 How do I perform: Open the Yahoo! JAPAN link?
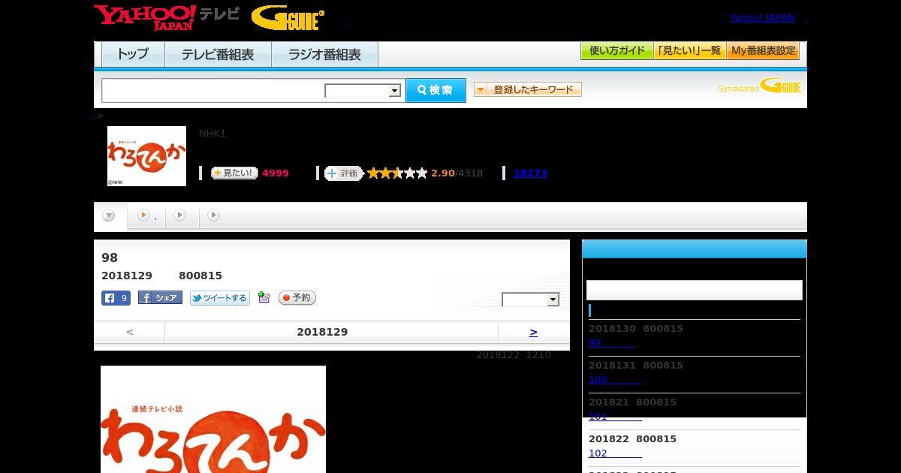pyautogui.click(x=762, y=18)
